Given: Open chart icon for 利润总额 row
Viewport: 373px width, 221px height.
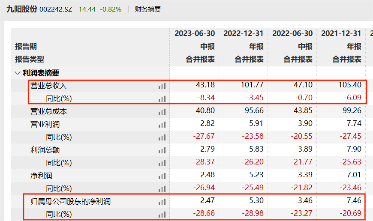Looking at the screenshot, I should click(162, 150).
